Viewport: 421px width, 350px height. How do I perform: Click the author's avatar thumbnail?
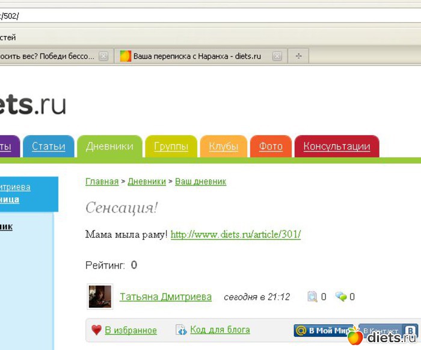pos(100,297)
